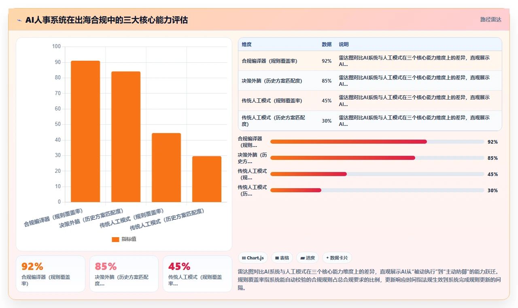Click the 合规编译器 bar in chart
Viewport: 518px width, 308px height.
tap(85, 132)
